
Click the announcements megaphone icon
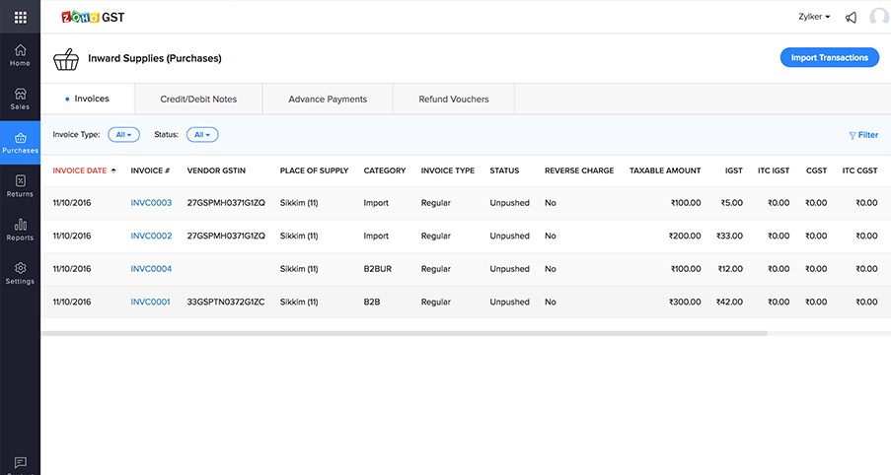(x=851, y=17)
